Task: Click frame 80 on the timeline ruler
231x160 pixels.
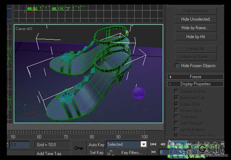Action: pos(92,137)
